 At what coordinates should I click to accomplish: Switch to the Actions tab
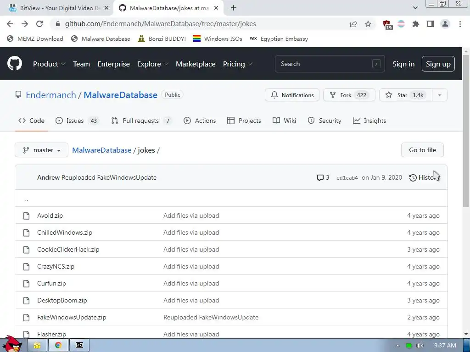click(200, 121)
